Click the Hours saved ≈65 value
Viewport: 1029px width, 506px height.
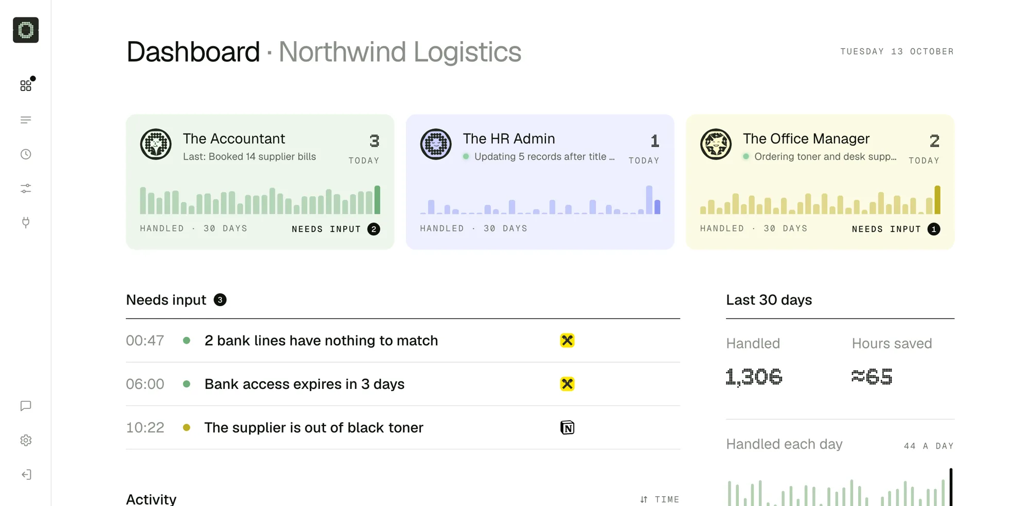pyautogui.click(x=872, y=377)
